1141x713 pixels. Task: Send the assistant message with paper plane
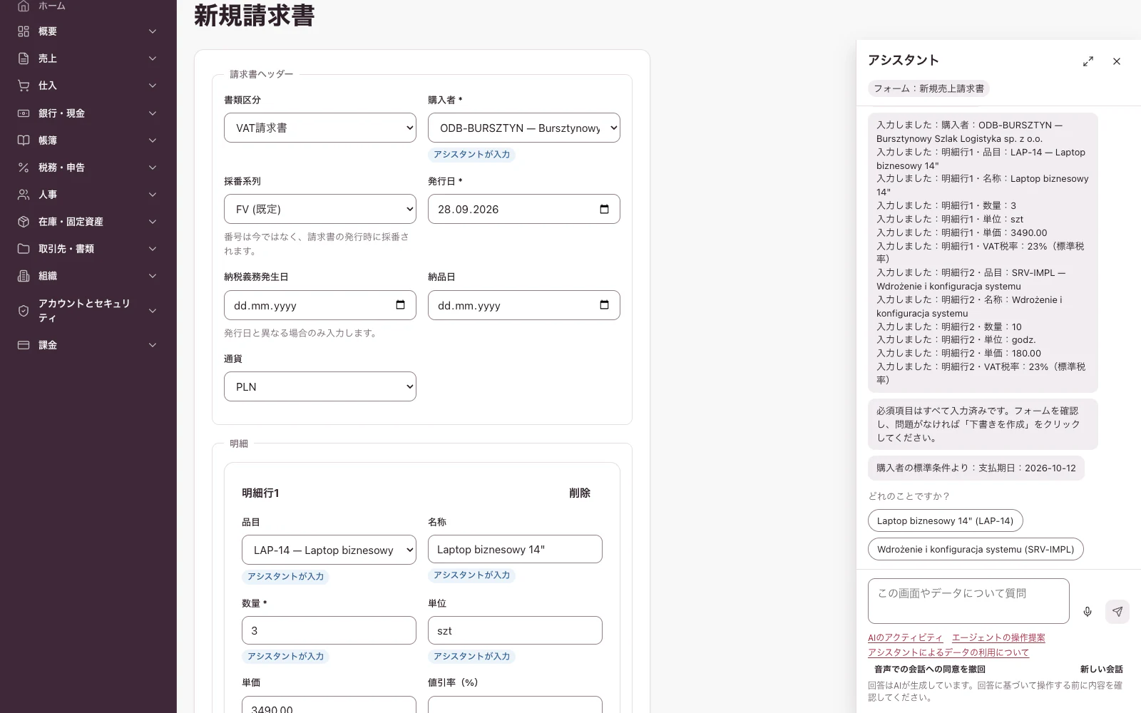[1117, 612]
